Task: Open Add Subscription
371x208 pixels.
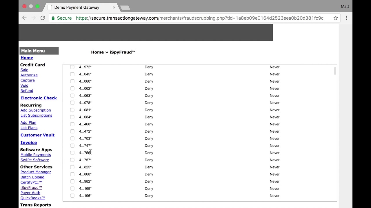Action: point(36,110)
